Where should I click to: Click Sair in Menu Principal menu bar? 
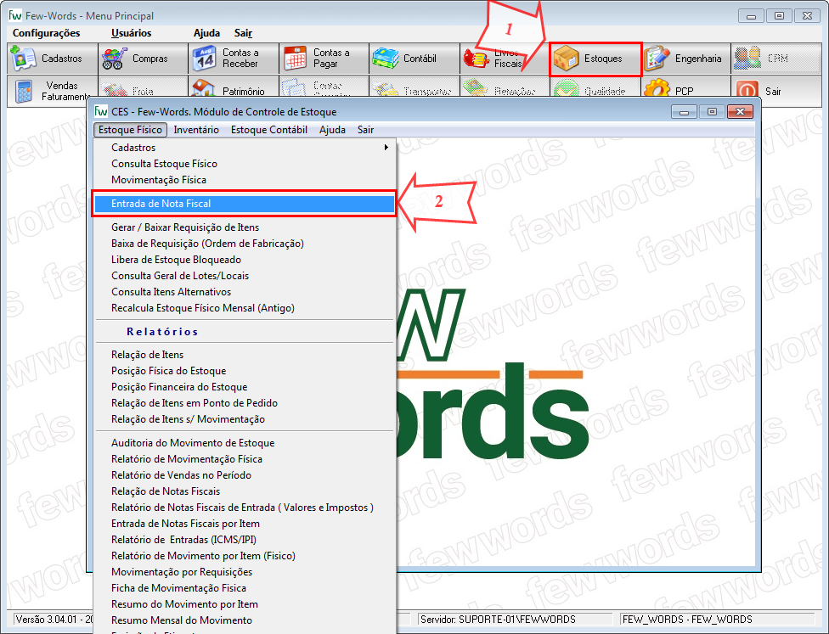[243, 33]
